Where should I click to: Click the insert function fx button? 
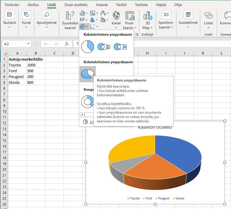(67, 44)
